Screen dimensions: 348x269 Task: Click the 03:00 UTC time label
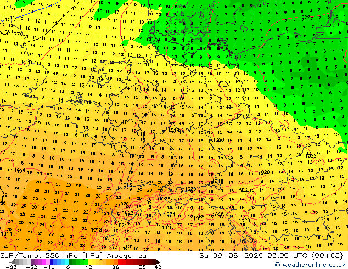pyautogui.click(x=288, y=256)
